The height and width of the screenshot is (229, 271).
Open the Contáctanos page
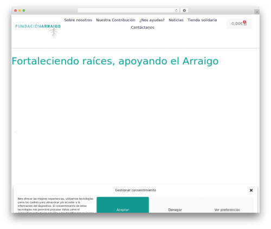tap(143, 28)
